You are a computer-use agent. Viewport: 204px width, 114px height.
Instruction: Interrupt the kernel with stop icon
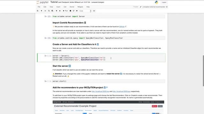(x=70, y=11)
